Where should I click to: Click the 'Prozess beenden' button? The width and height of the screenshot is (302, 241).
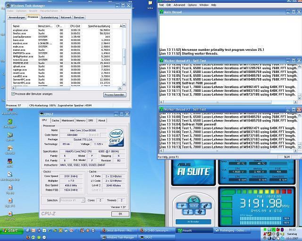115,95
